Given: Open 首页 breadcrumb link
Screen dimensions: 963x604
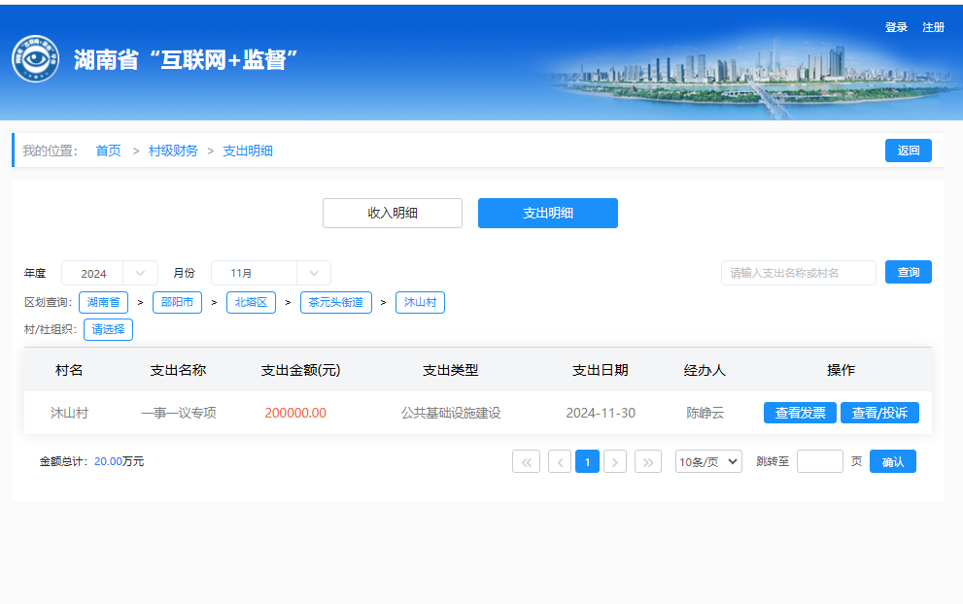Looking at the screenshot, I should click(x=109, y=151).
